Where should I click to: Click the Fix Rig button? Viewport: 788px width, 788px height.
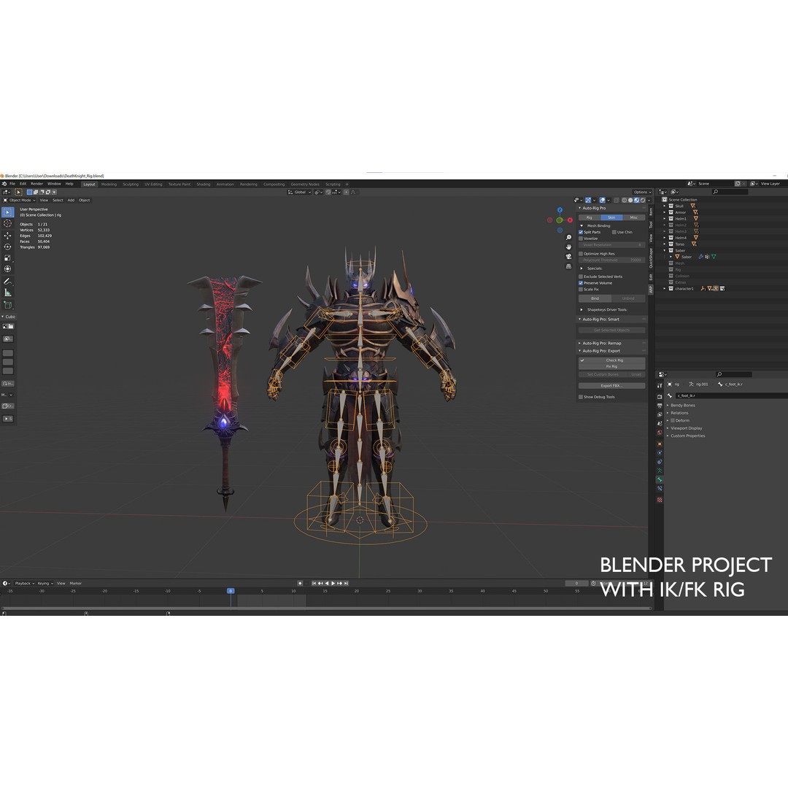[x=611, y=366]
